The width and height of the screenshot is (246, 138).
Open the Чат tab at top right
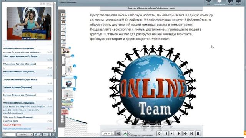click(x=208, y=3)
